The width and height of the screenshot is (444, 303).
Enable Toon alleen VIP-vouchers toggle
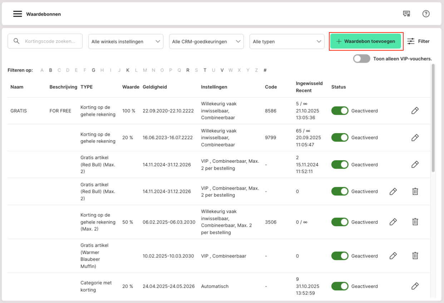pos(361,59)
